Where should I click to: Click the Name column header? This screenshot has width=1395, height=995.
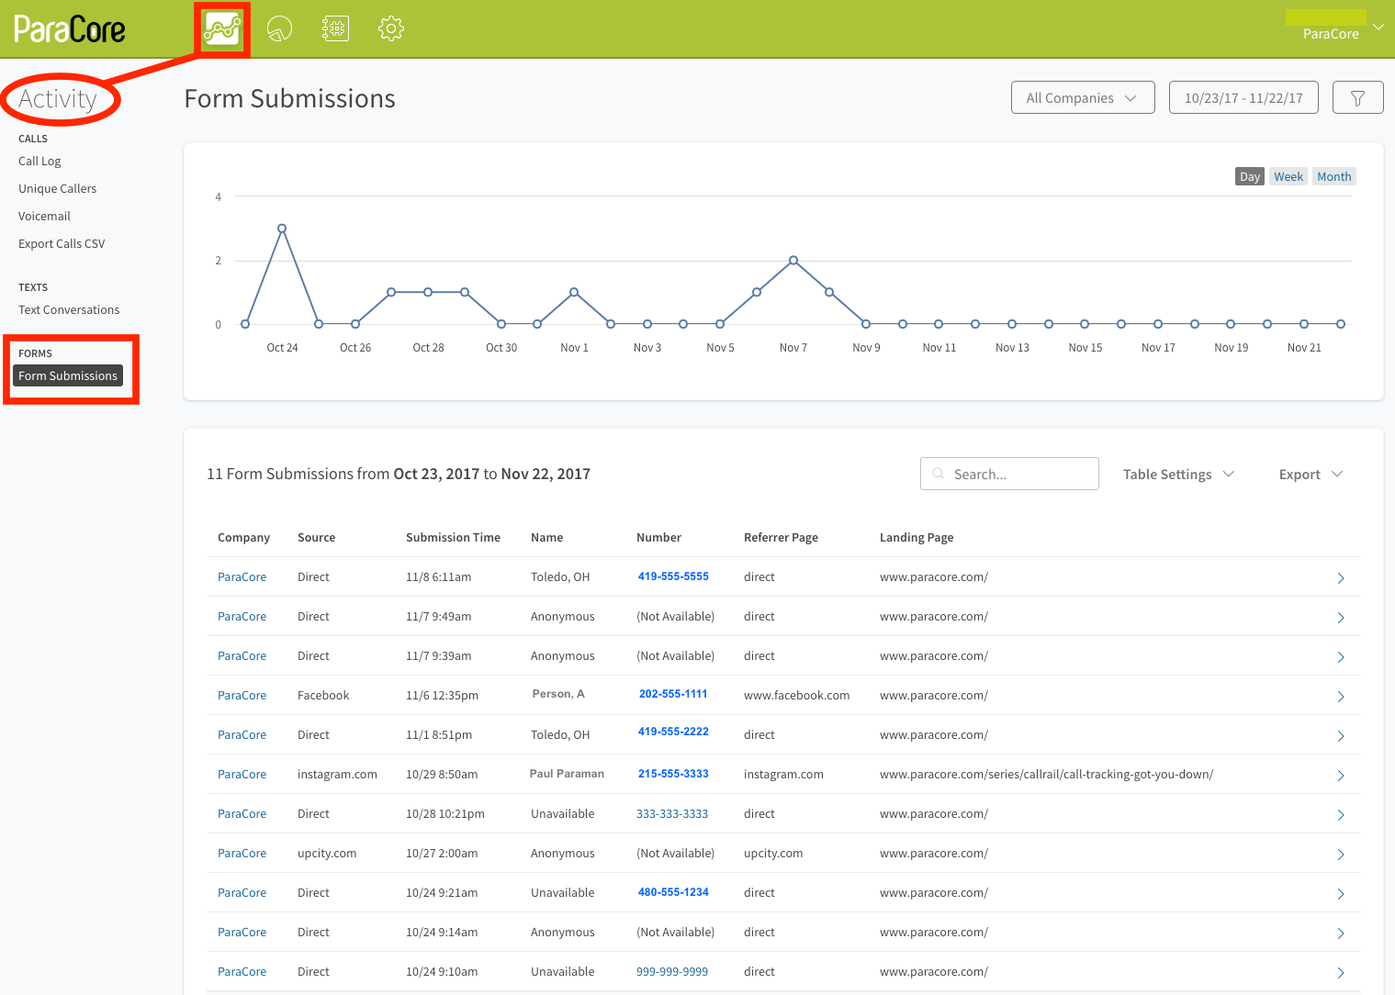click(546, 537)
